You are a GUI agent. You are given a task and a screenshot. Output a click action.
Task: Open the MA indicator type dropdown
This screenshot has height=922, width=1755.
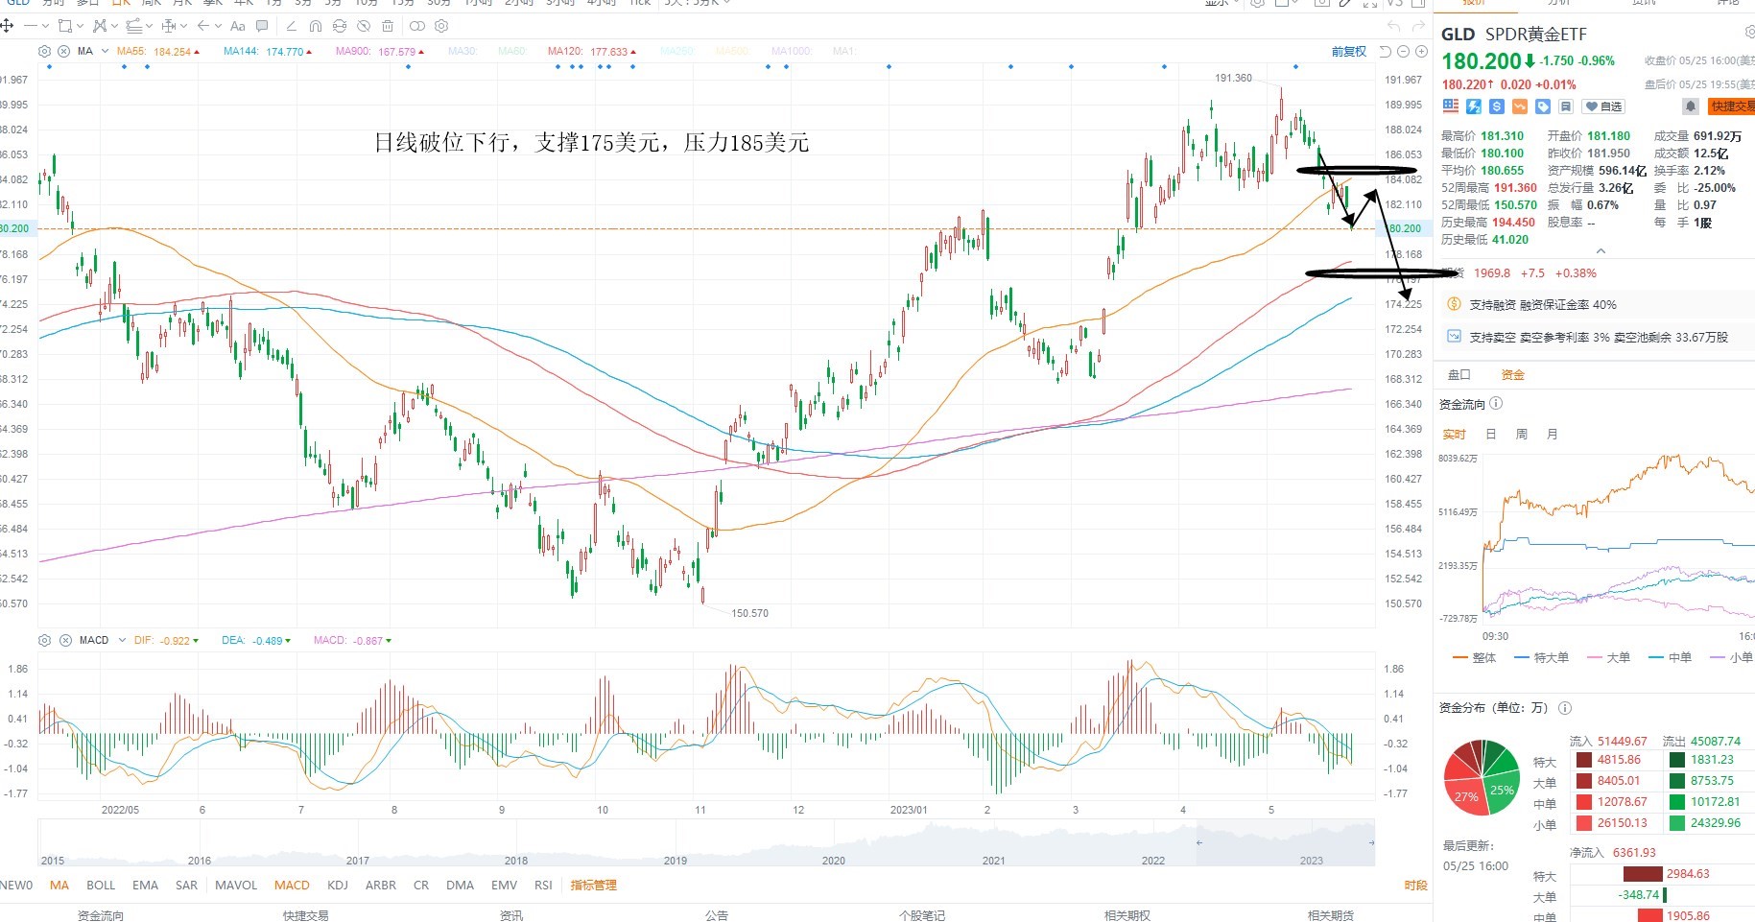coord(105,51)
